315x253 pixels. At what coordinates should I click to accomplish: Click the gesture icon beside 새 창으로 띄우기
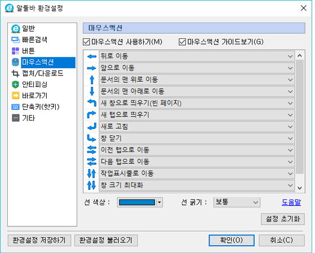click(x=92, y=103)
